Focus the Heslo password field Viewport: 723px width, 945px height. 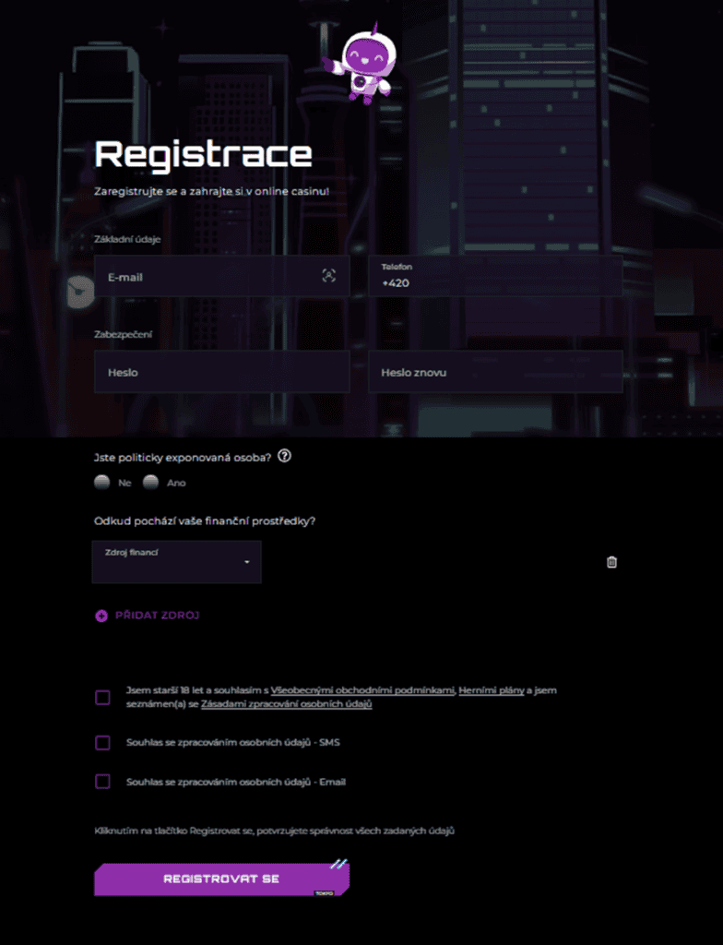point(221,372)
